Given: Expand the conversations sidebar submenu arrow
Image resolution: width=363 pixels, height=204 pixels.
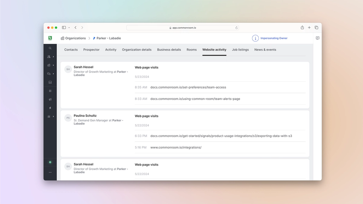Looking at the screenshot, I should (x=54, y=74).
